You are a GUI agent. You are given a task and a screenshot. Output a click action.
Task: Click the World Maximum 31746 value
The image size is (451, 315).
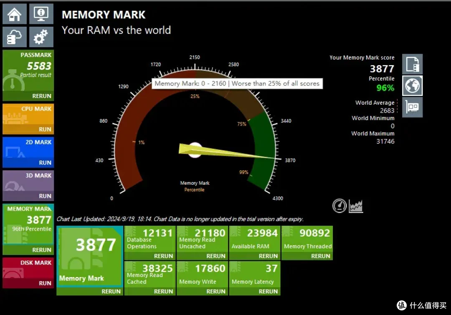385,141
